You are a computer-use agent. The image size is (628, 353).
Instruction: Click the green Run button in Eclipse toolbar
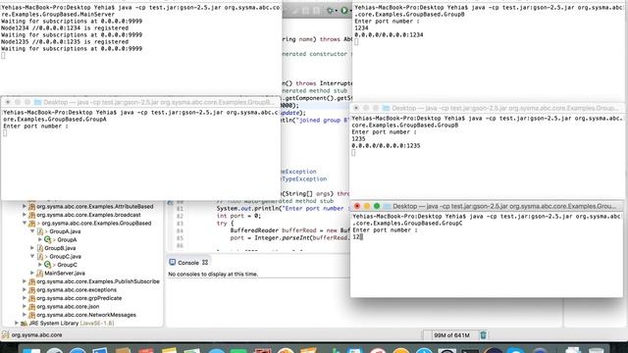tap(344, 11)
